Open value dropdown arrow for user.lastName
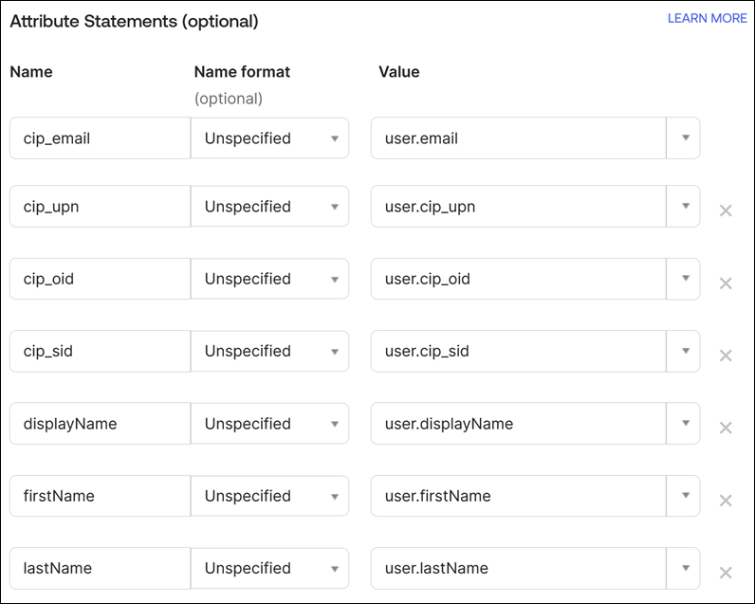Image resolution: width=755 pixels, height=604 pixels. tap(684, 568)
